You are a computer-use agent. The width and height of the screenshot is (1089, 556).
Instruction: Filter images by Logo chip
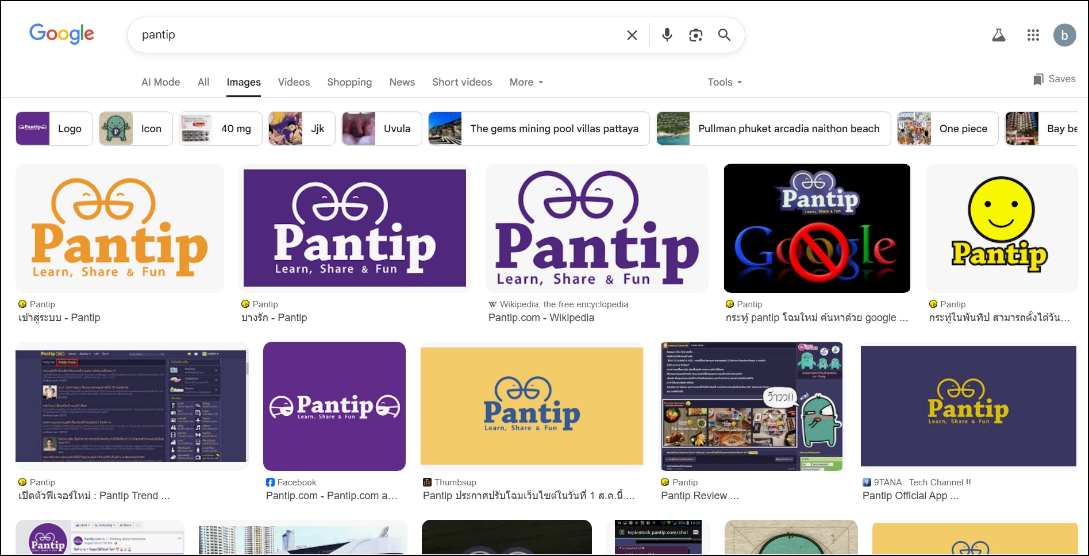[x=55, y=129]
